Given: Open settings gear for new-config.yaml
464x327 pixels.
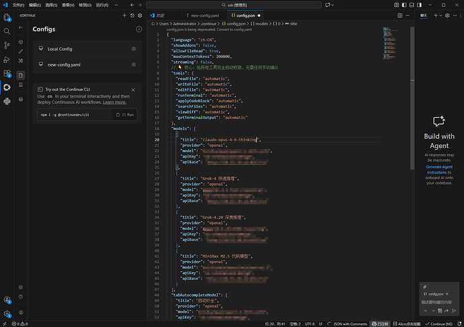Looking at the screenshot, I should coord(134,65).
